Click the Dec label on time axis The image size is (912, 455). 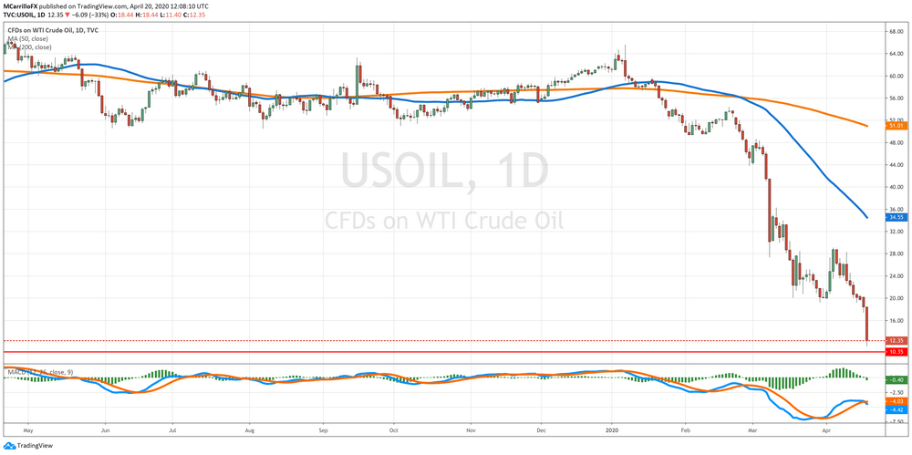click(x=540, y=432)
